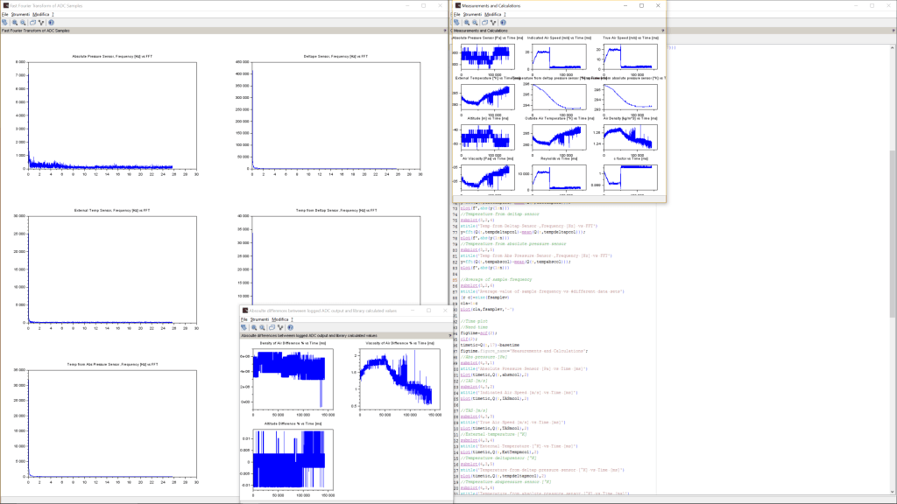Select Zoom In tool in Measurements and Calculations toolbar
Screen dimensions: 897x504
click(x=467, y=23)
